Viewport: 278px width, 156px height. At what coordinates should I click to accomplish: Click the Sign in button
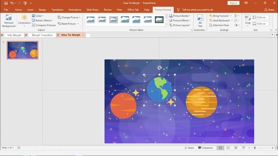[233, 3]
